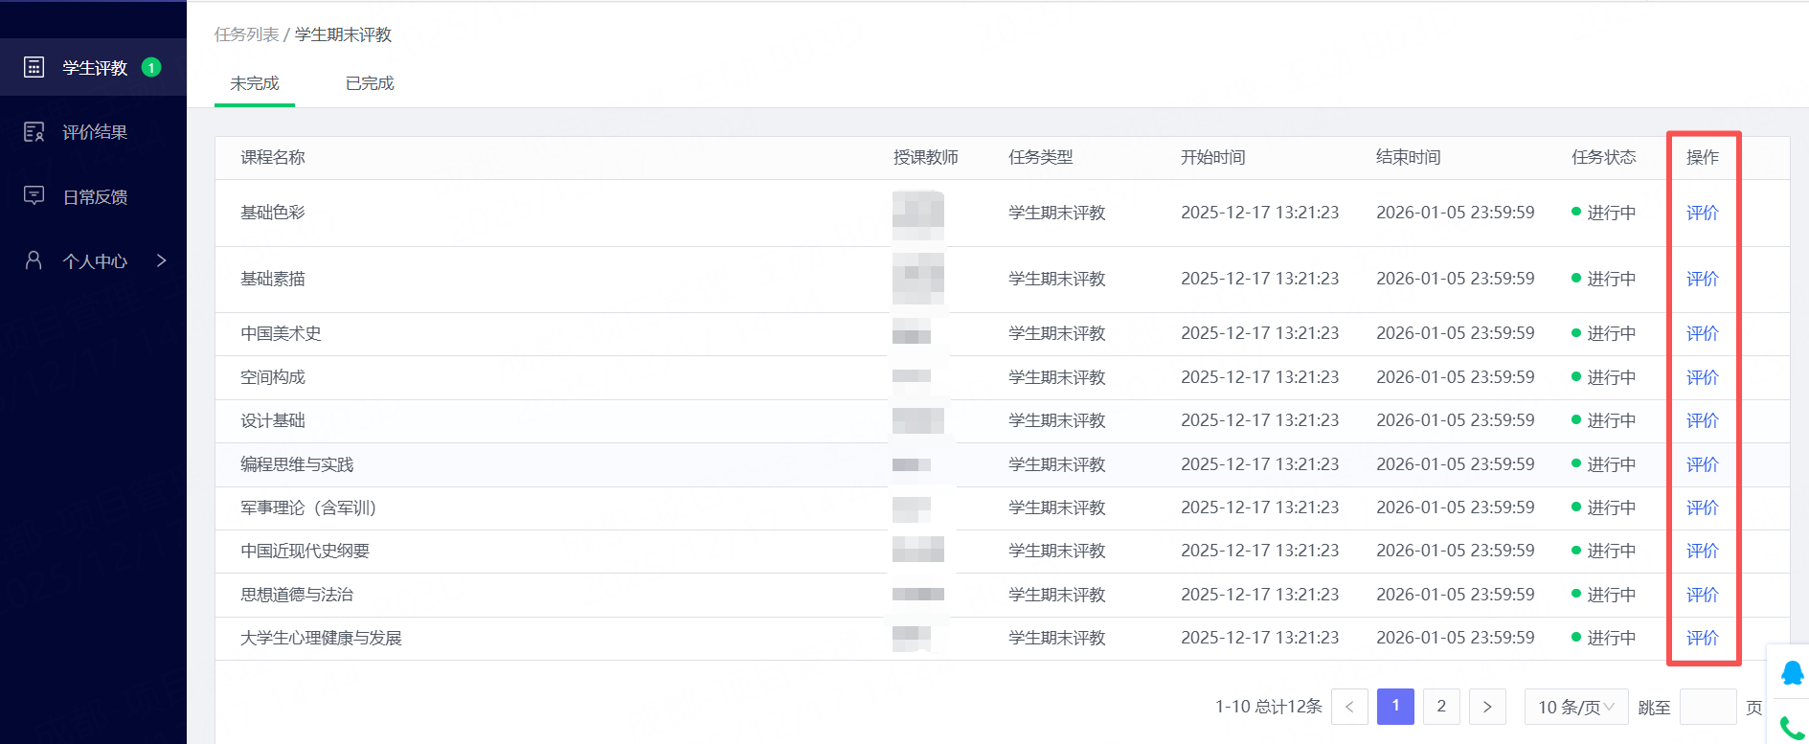Click the 跳至 page number input
The width and height of the screenshot is (1809, 744).
[1707, 707]
